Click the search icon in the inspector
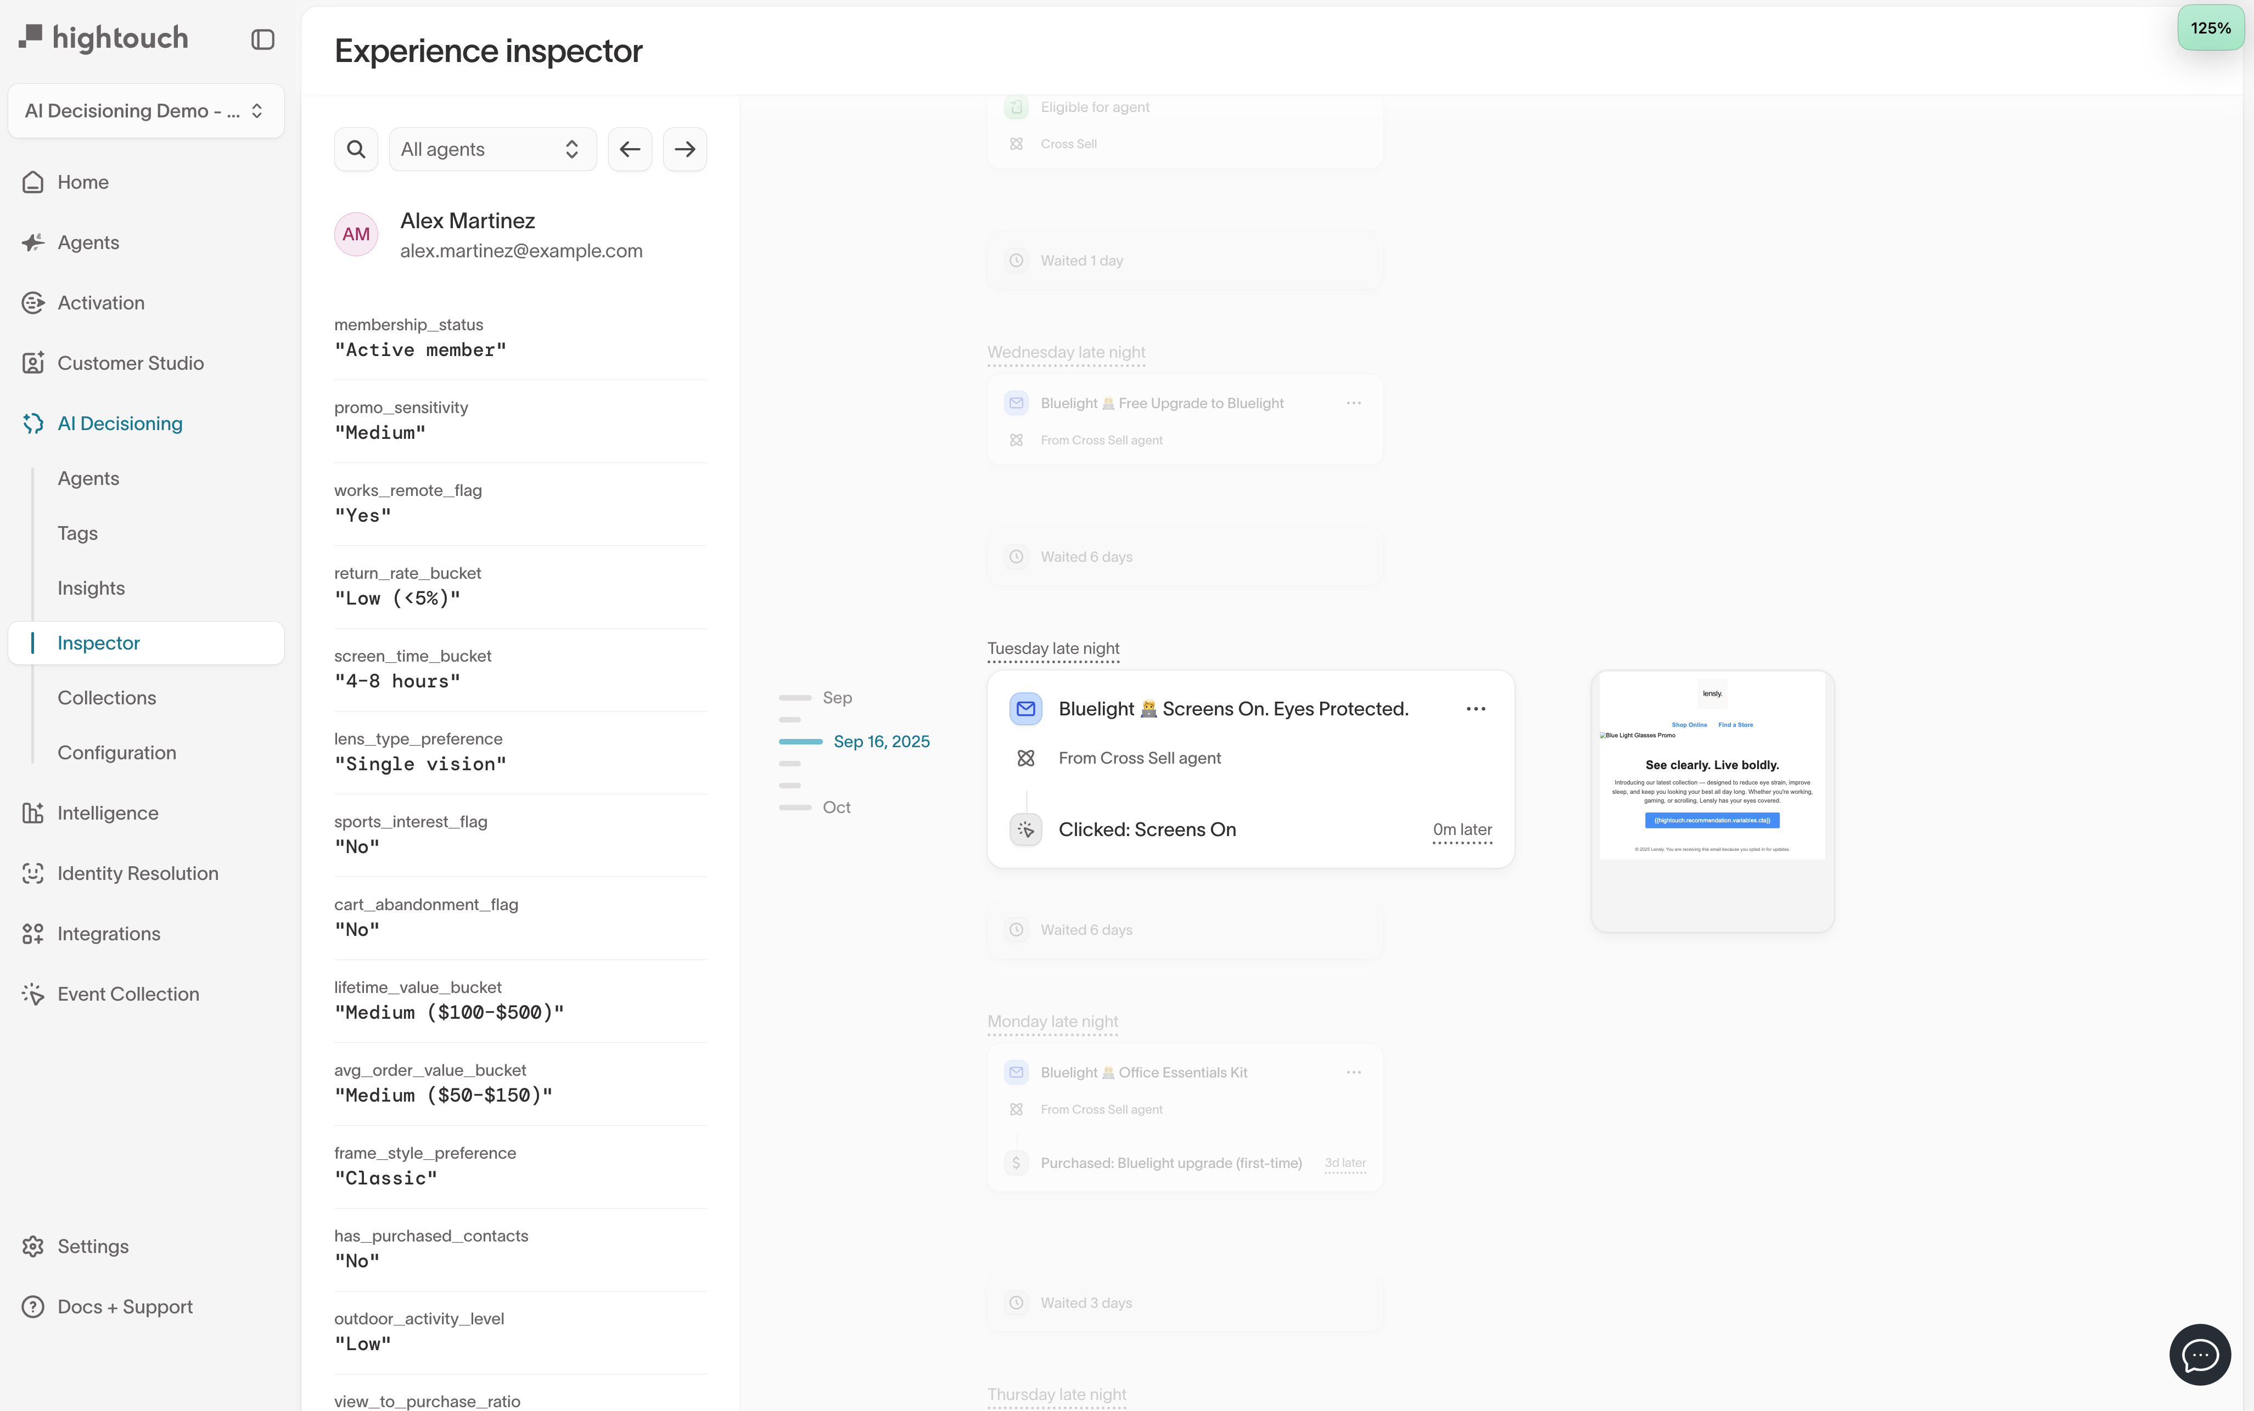2254x1411 pixels. (356, 148)
